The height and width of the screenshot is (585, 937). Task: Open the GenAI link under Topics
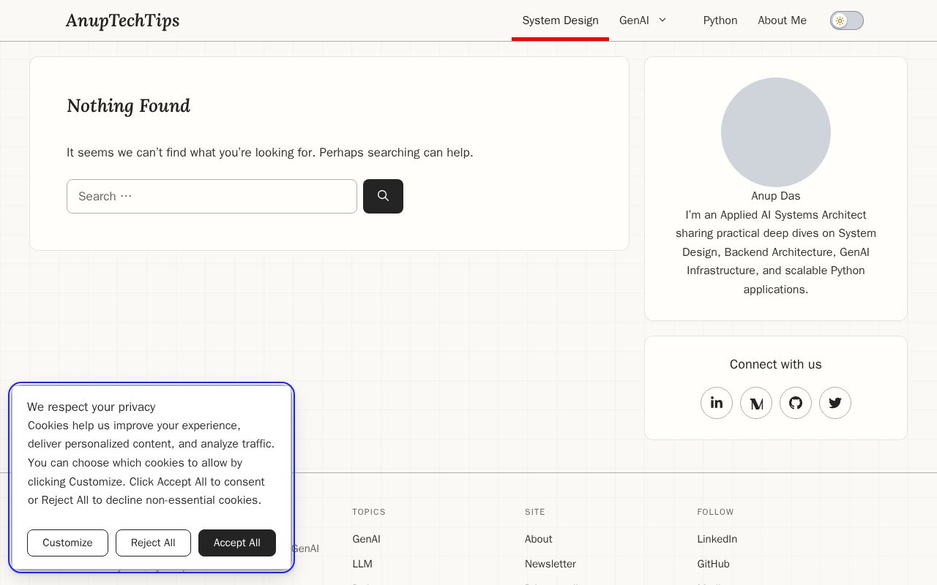pos(366,539)
